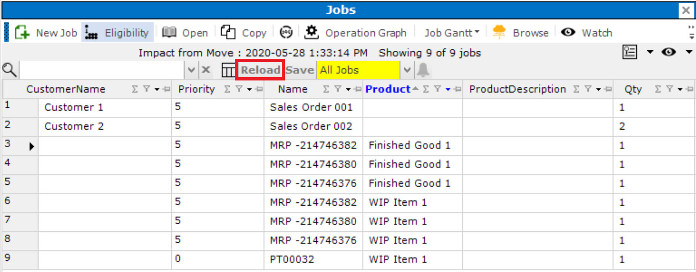This screenshot has width=696, height=272.
Task: Select the Sales Order 002 cell
Action: 314,126
